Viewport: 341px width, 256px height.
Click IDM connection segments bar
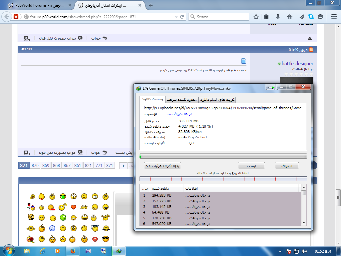pyautogui.click(x=223, y=179)
